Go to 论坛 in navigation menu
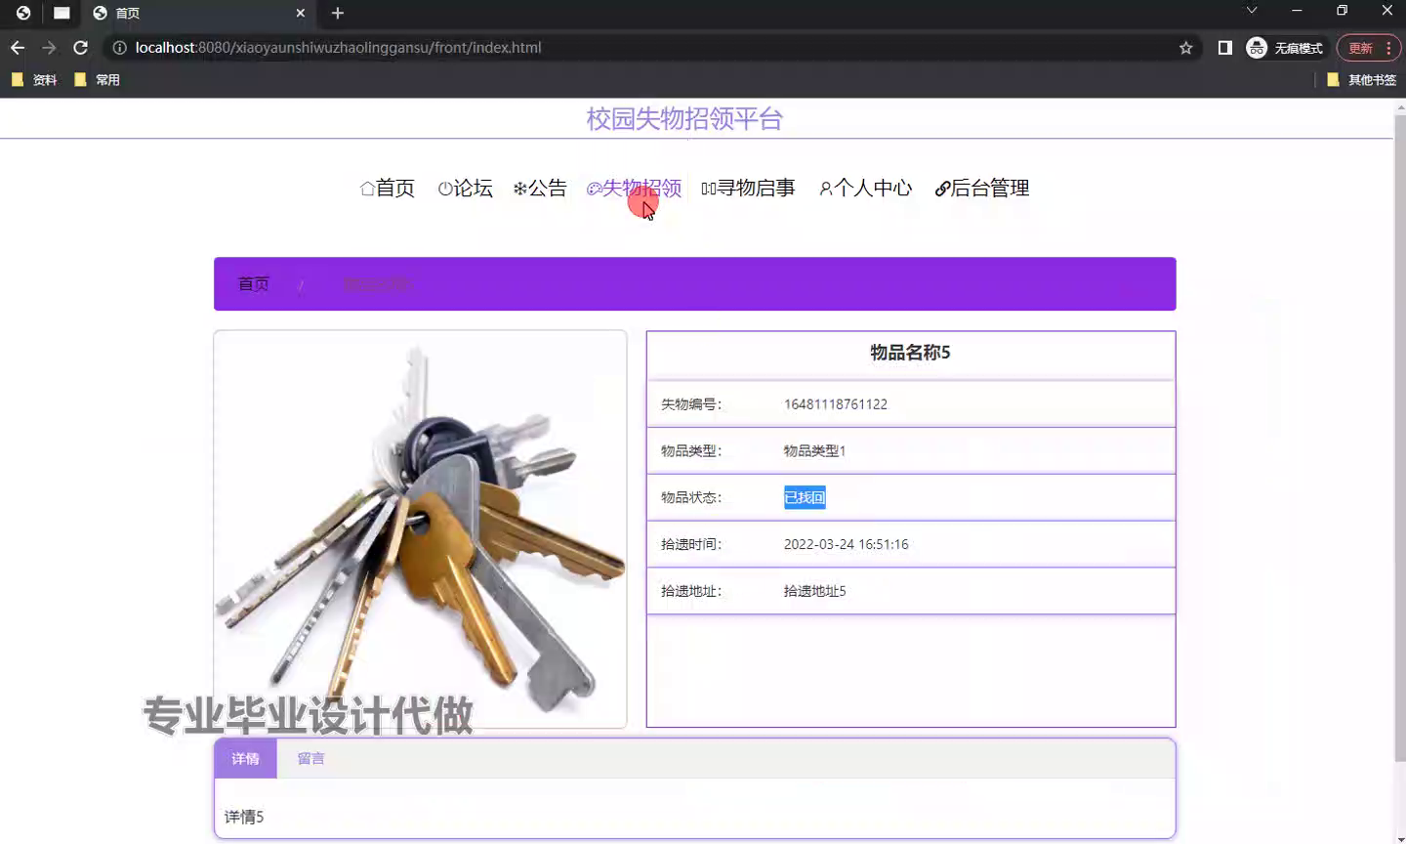 [466, 188]
